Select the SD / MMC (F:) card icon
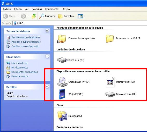 click(62, 94)
